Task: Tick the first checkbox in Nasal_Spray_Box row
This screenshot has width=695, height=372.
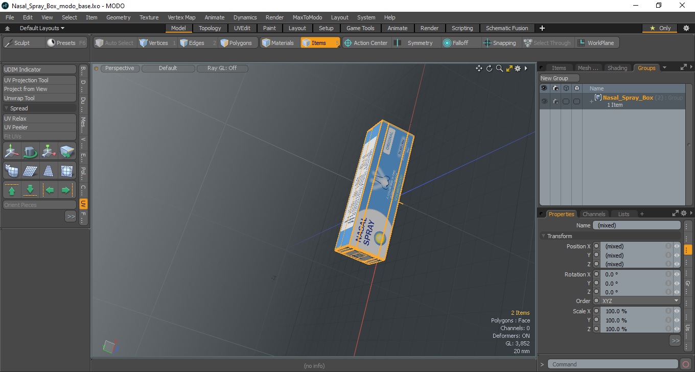Action: [566, 101]
